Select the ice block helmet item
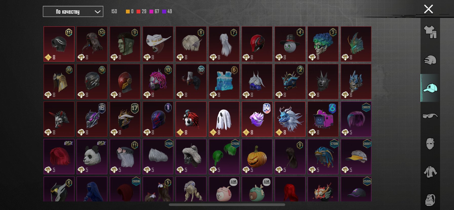Image resolution: width=454 pixels, height=210 pixels. [x=224, y=82]
